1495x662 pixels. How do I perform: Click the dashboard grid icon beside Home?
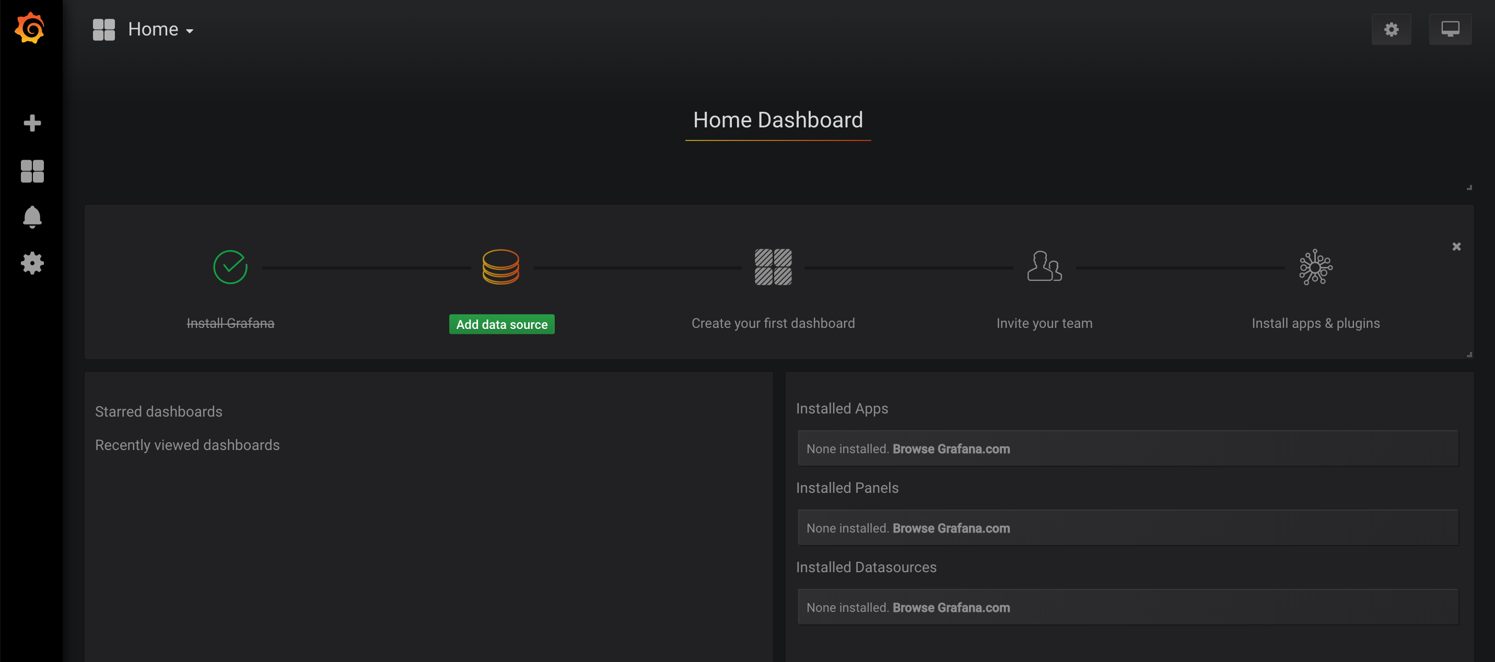click(x=104, y=30)
